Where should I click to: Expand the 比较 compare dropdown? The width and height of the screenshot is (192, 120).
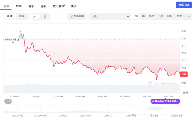click(x=110, y=16)
